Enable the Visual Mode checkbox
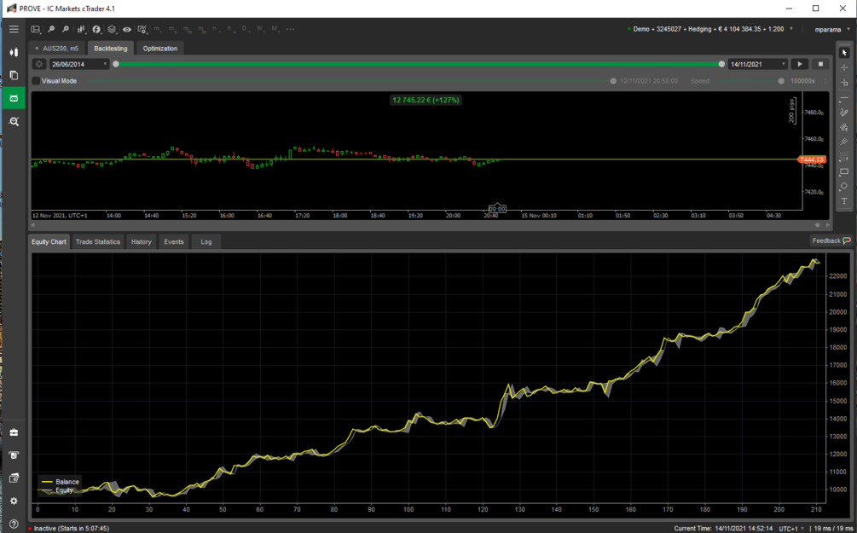Viewport: 857px width, 533px height. 36,81
